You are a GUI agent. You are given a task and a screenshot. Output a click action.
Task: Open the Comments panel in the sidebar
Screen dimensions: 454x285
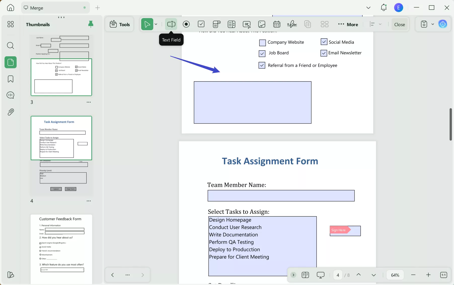coord(10,95)
